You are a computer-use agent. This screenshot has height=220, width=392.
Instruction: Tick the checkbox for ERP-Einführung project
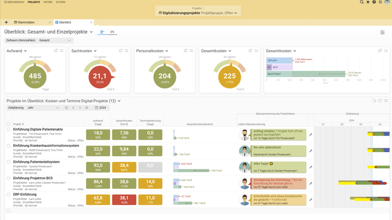coord(8,194)
